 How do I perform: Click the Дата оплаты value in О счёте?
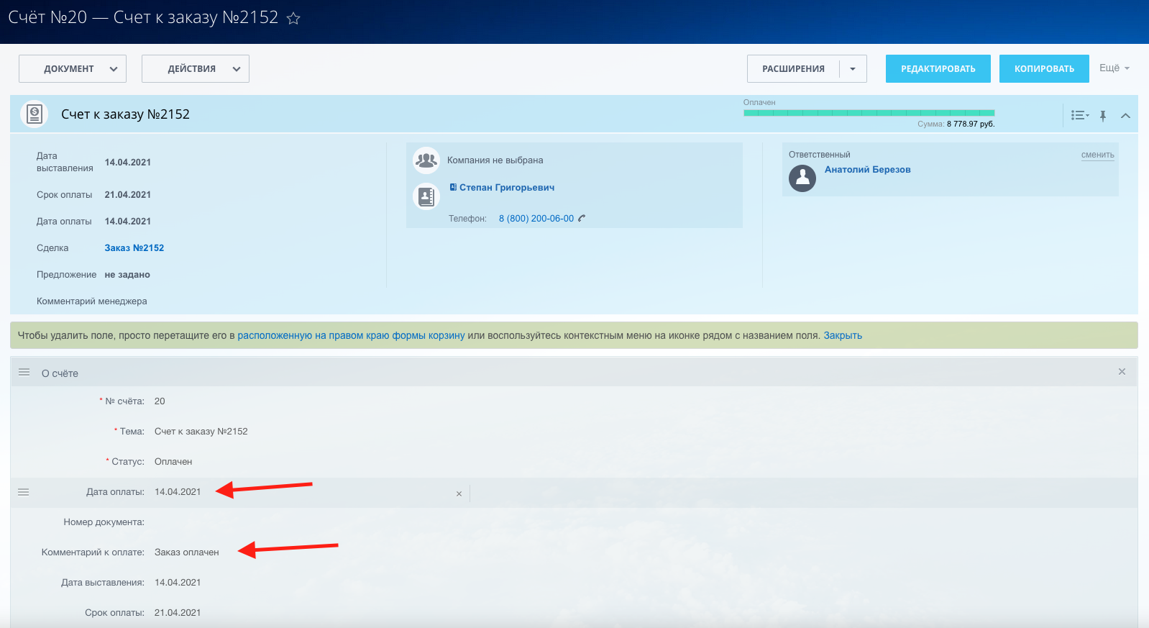(178, 492)
